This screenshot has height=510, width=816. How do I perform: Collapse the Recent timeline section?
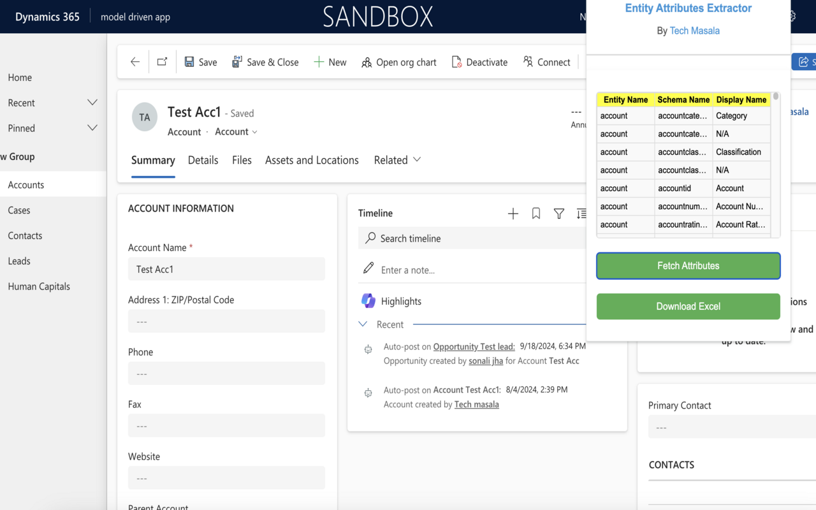pyautogui.click(x=363, y=324)
